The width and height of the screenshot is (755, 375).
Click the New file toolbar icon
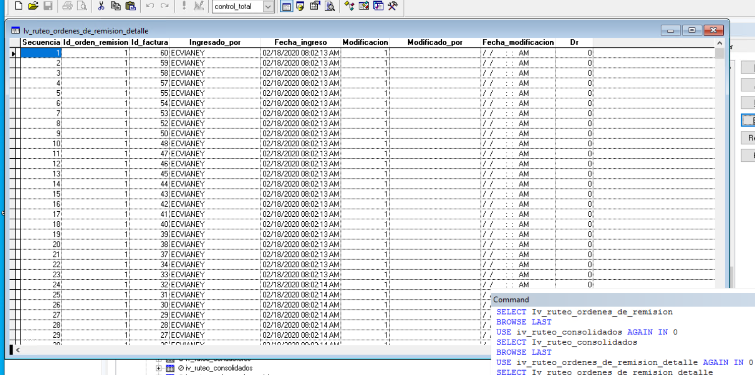pos(19,6)
